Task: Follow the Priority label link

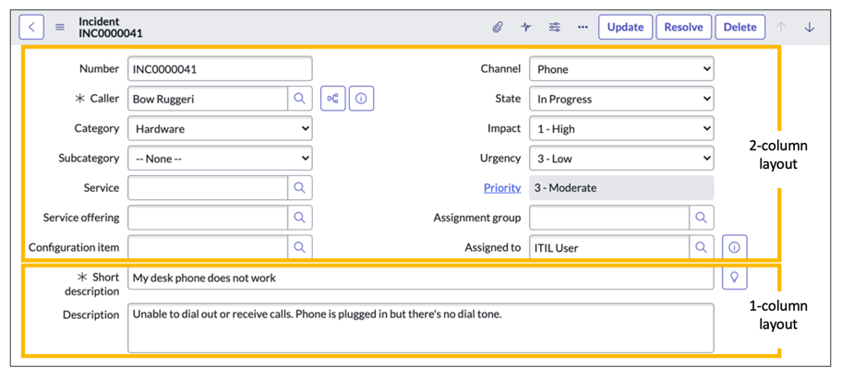Action: [502, 188]
